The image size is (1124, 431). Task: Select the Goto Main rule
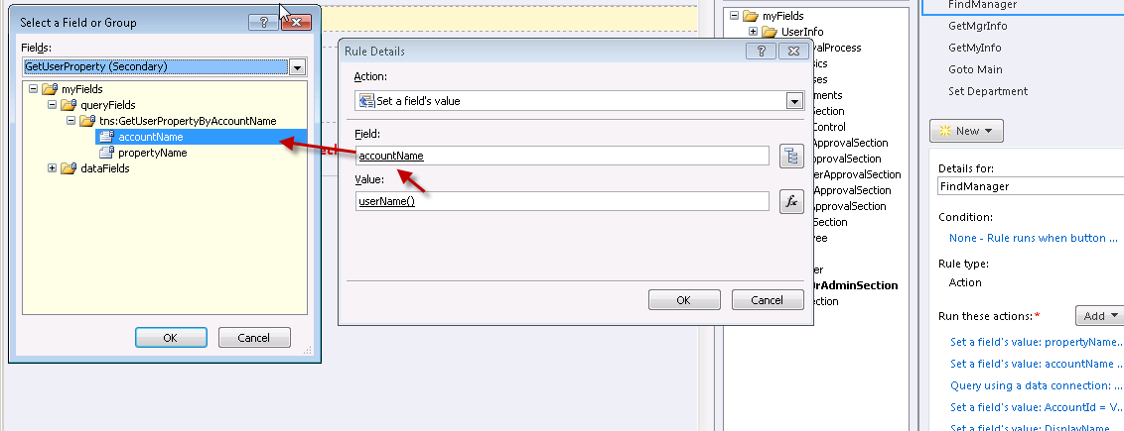(975, 69)
